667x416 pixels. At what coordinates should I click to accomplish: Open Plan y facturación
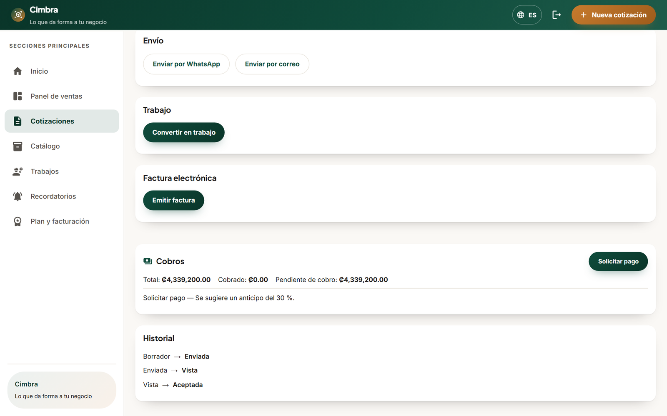point(62,221)
